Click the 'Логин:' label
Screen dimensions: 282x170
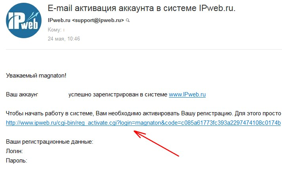click(14, 151)
